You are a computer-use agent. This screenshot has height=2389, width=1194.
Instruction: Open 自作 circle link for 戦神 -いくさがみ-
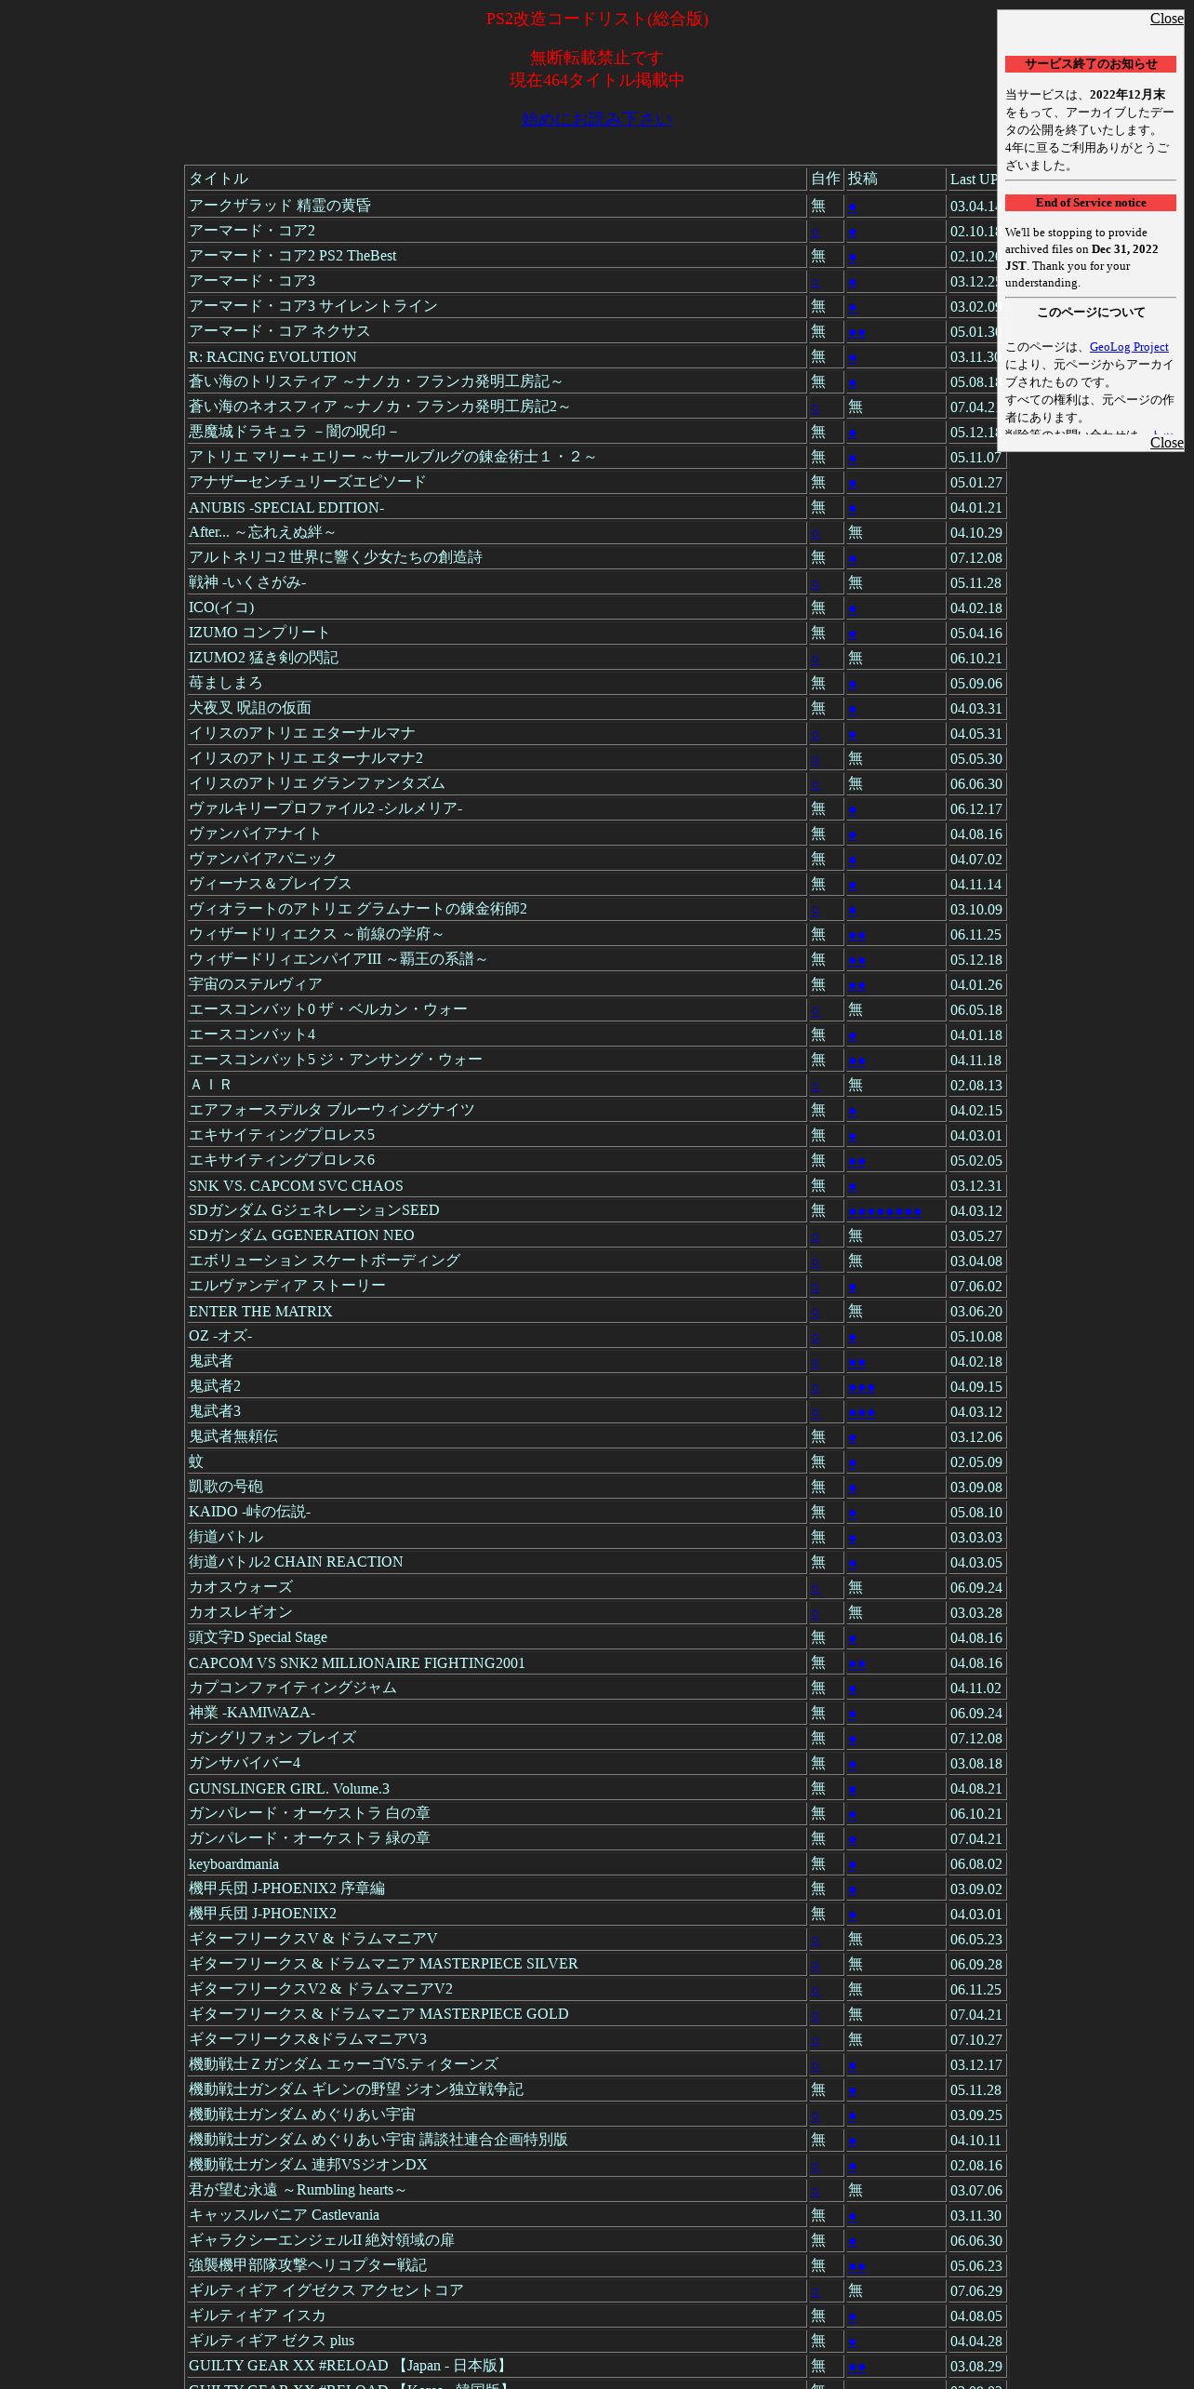[816, 583]
